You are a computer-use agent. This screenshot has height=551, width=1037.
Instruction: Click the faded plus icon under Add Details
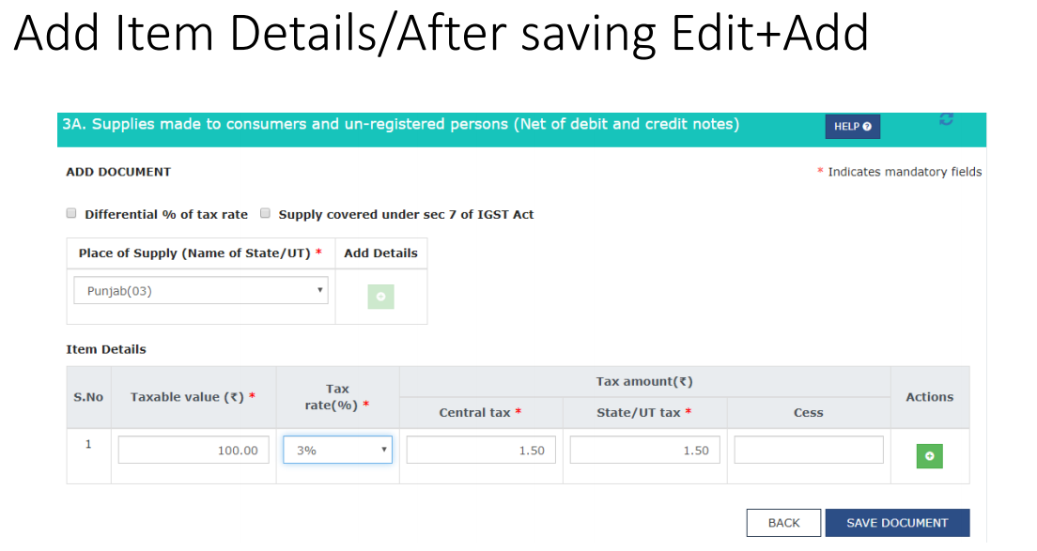[x=381, y=297]
